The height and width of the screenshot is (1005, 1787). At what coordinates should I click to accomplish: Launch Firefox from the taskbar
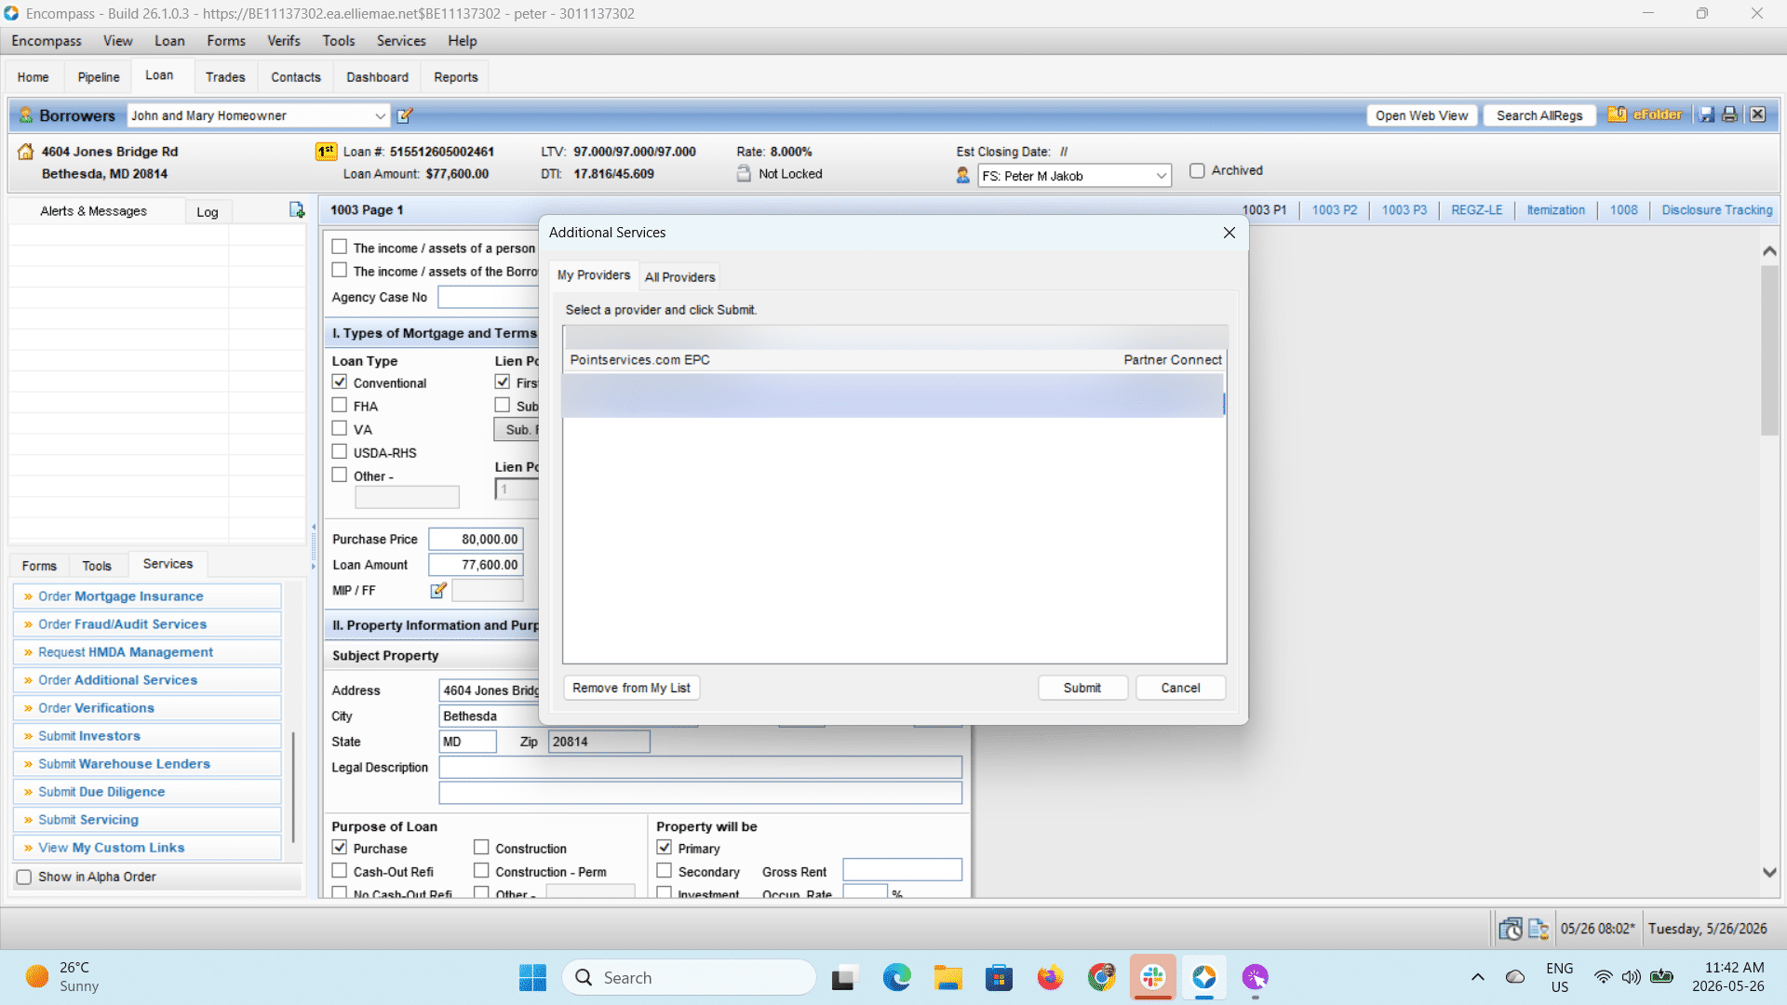click(x=1050, y=977)
